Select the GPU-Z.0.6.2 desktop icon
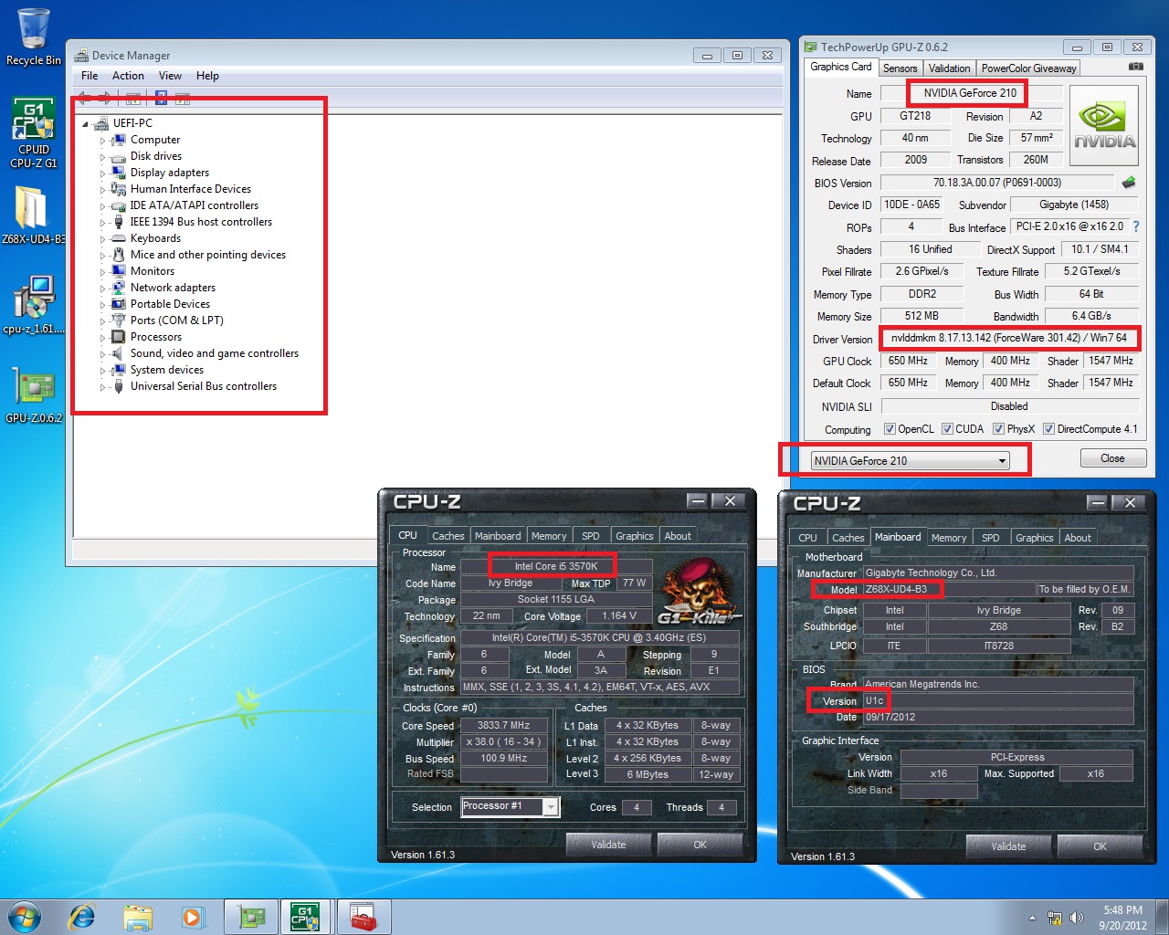Screen dimensions: 1169x935 [x=33, y=394]
